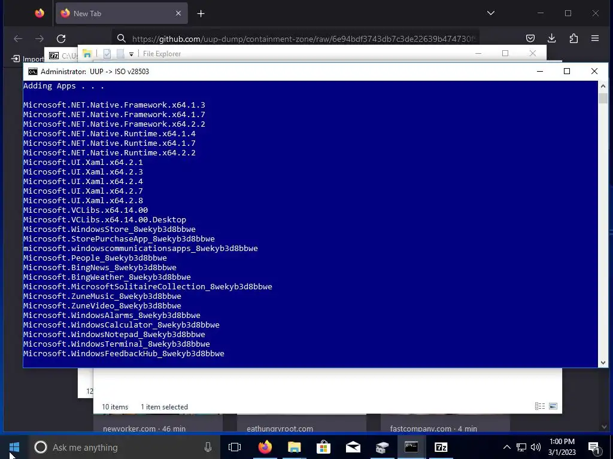
Task: Save page to Pocket icon
Action: pyautogui.click(x=530, y=38)
